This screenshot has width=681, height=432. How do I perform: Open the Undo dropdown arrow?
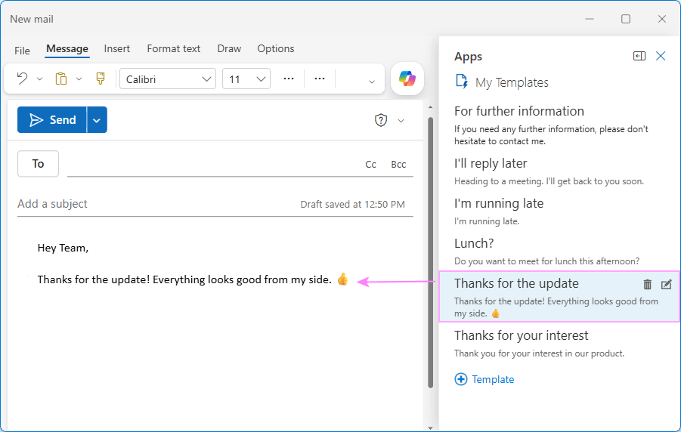click(39, 79)
